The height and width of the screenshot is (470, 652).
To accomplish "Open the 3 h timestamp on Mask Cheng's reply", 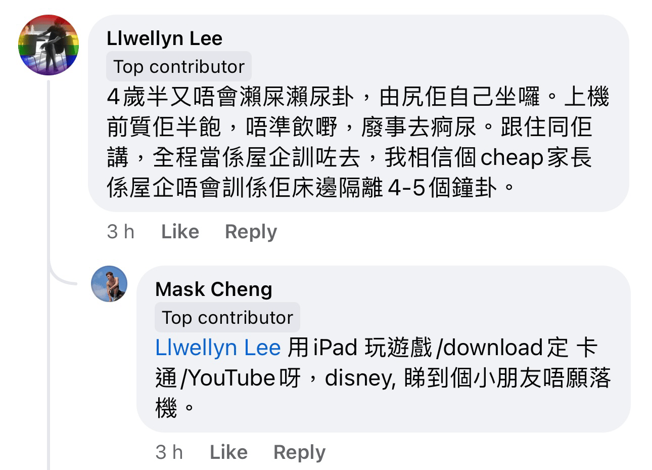I will [169, 452].
